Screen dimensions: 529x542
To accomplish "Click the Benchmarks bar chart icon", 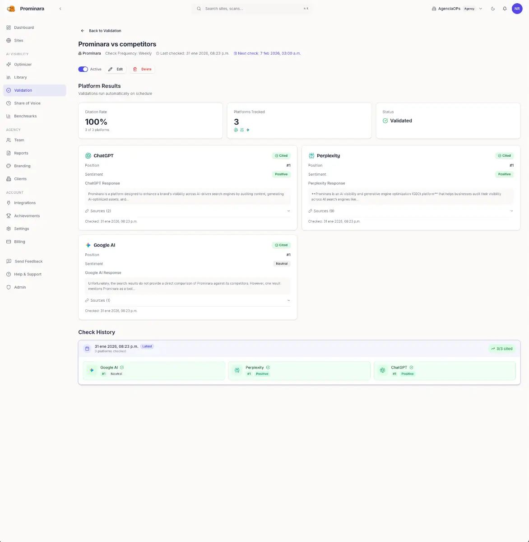I will (x=9, y=116).
